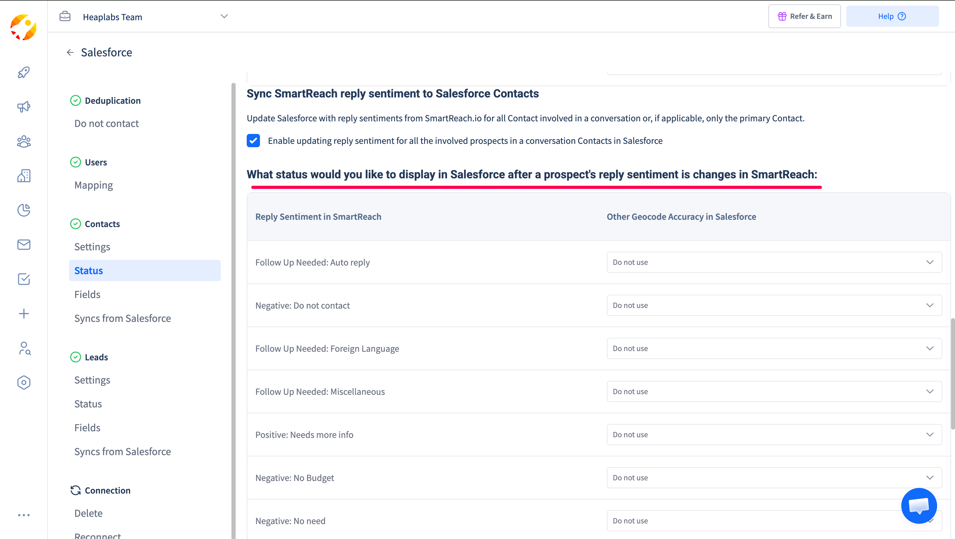
Task: Open dropdown for Positive: Needs more info
Action: coord(774,435)
